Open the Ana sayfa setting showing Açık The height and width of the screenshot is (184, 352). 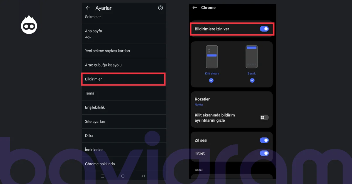click(x=123, y=33)
